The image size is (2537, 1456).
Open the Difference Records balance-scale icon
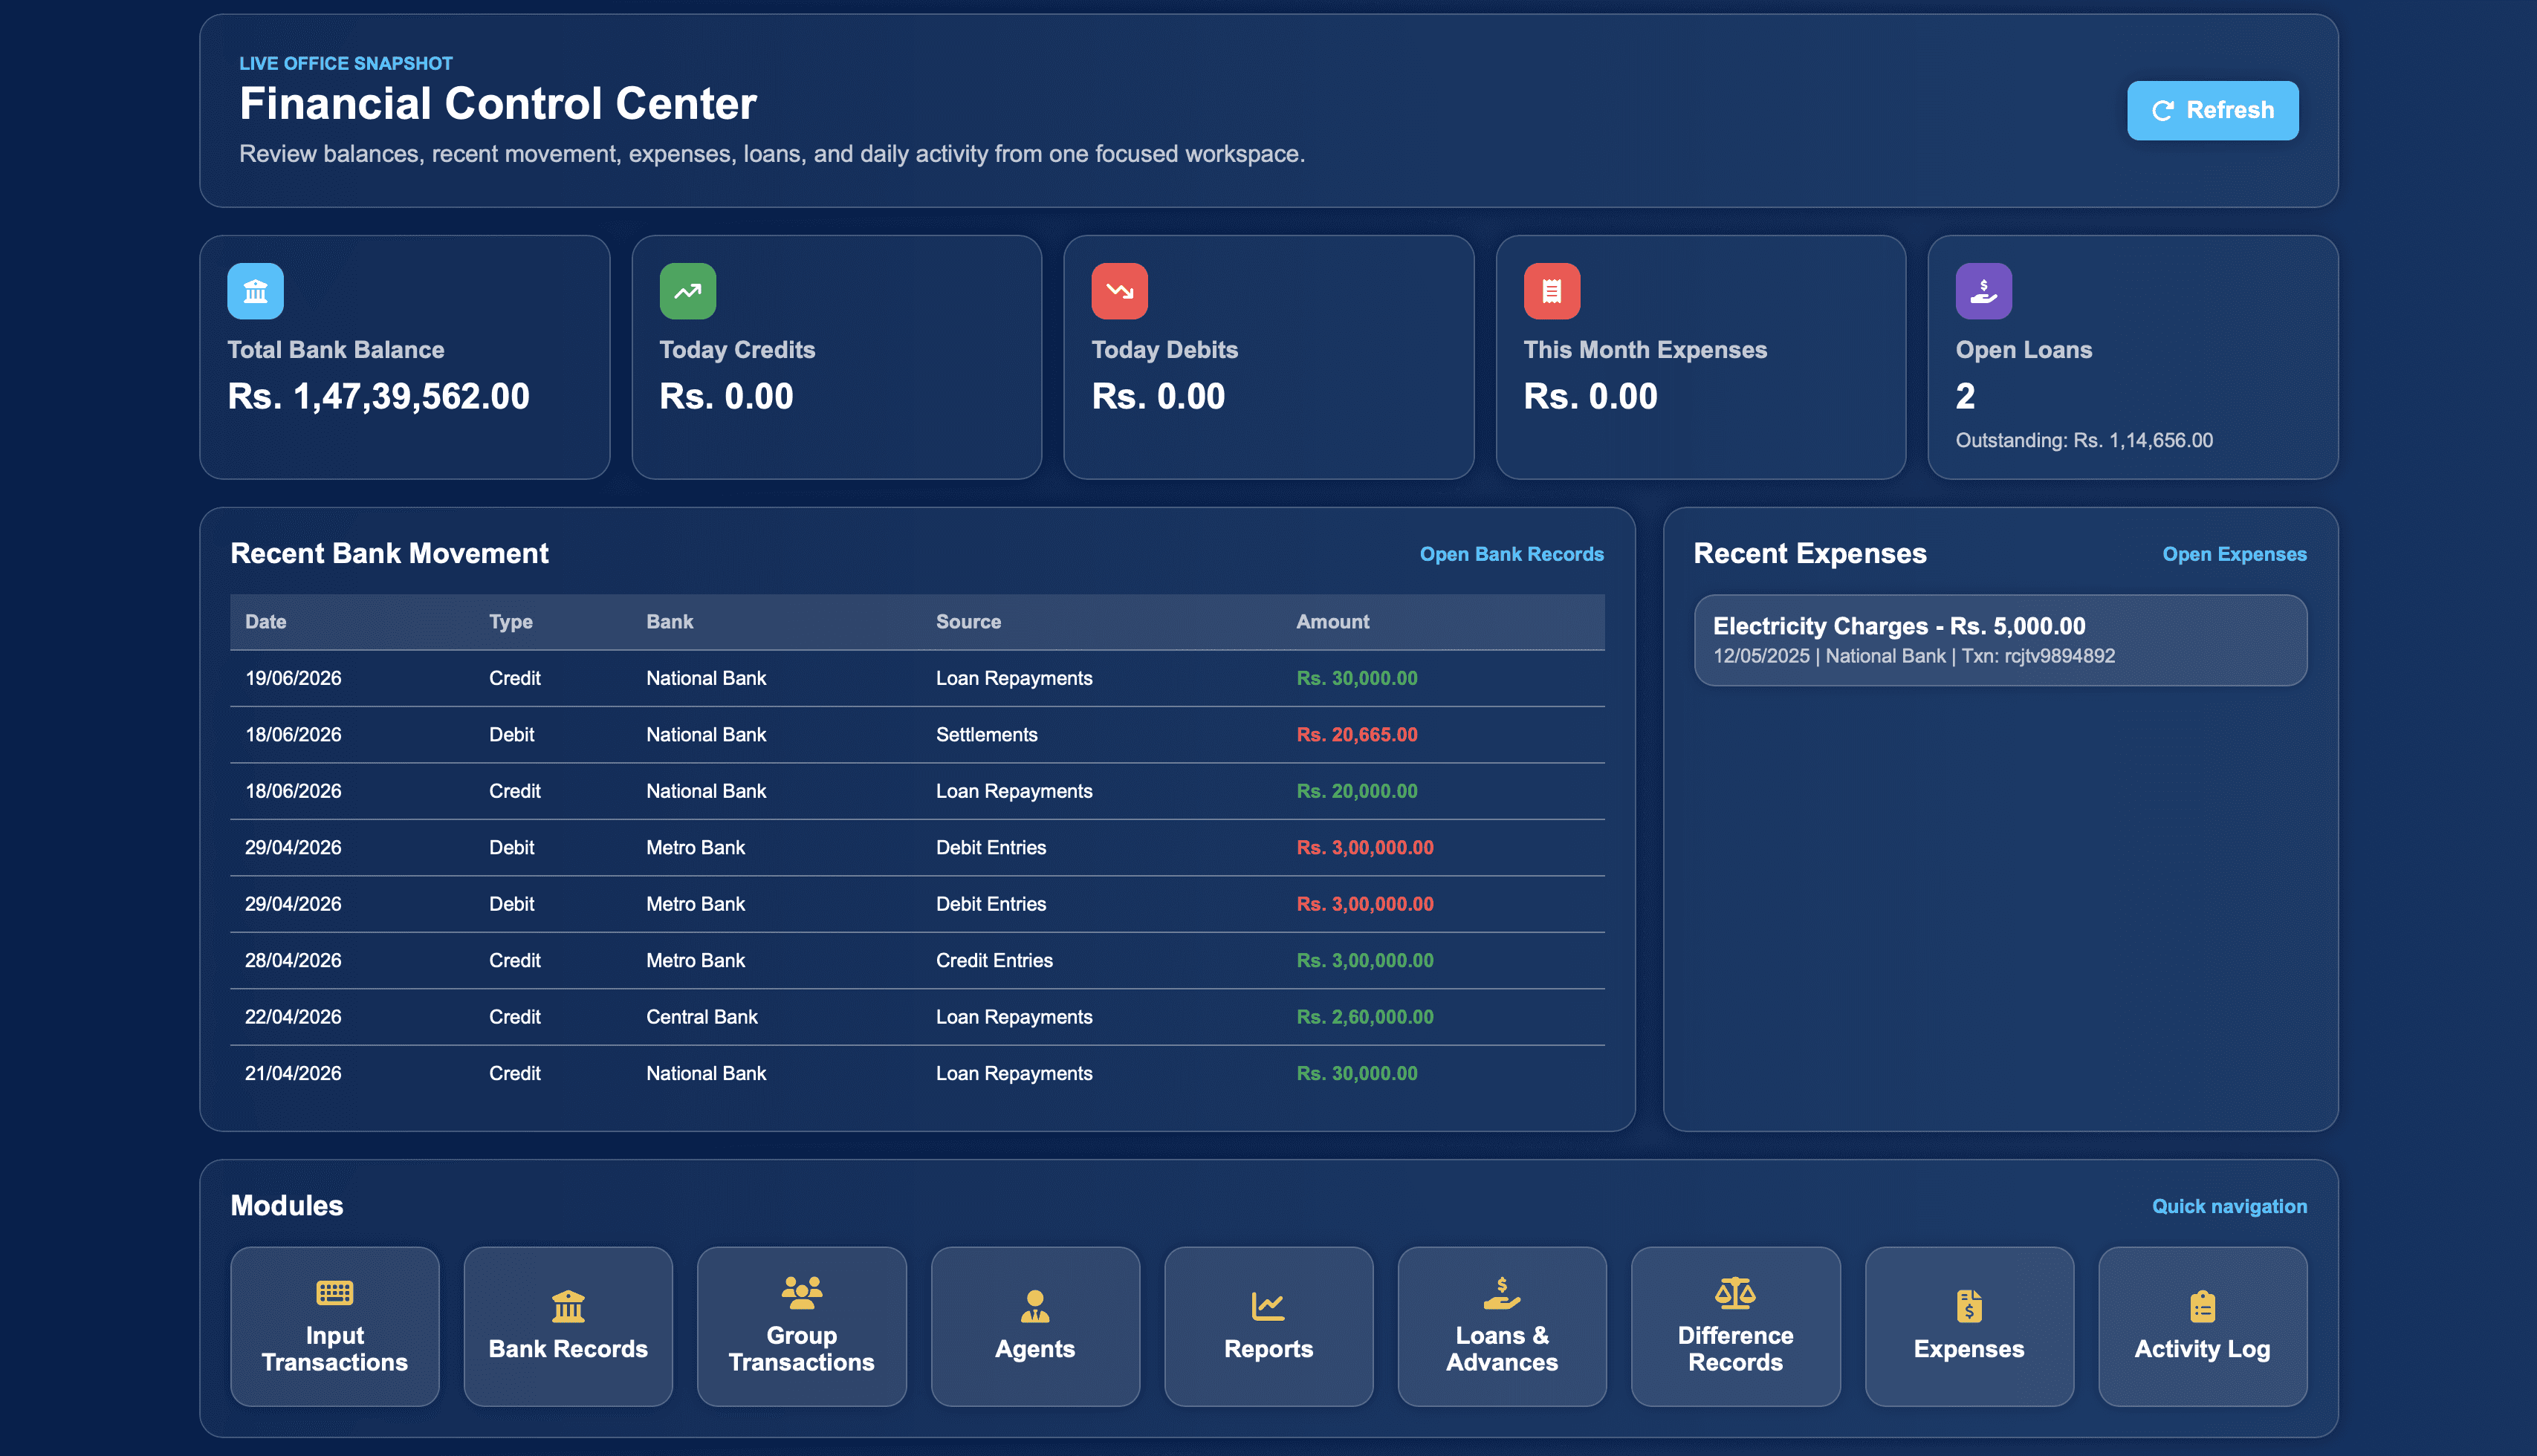point(1734,1293)
